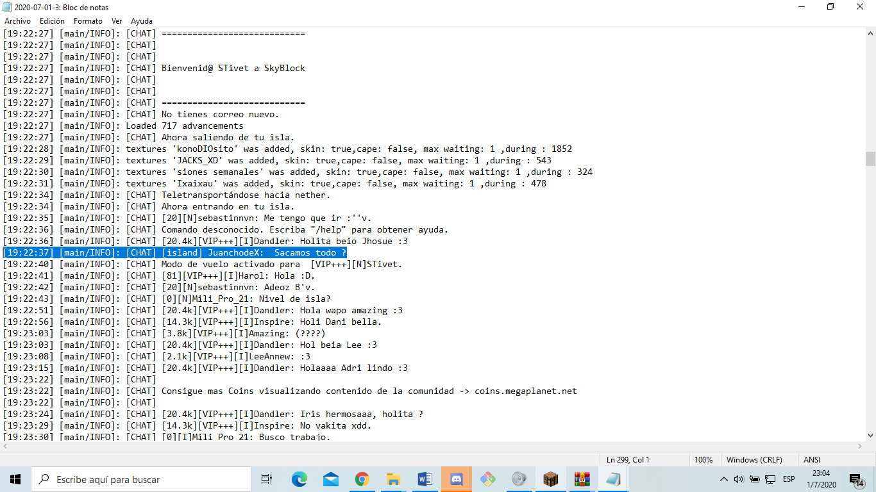Click the vertical scrollbar down arrow
The width and height of the screenshot is (876, 492).
(x=870, y=436)
